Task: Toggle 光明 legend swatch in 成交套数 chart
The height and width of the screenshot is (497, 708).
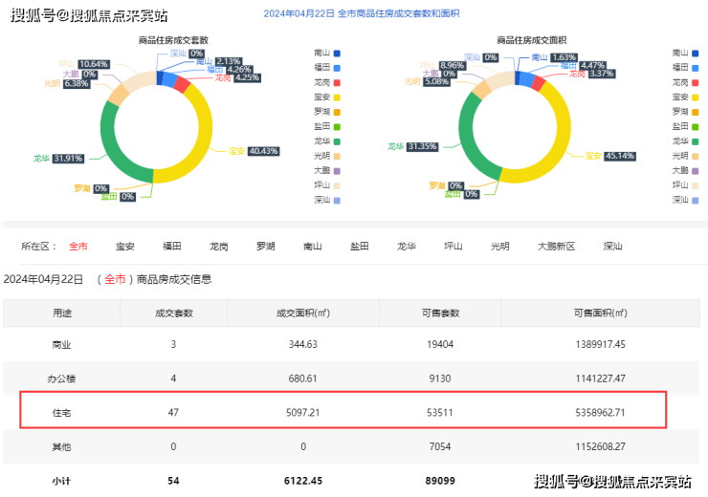Action: point(337,157)
